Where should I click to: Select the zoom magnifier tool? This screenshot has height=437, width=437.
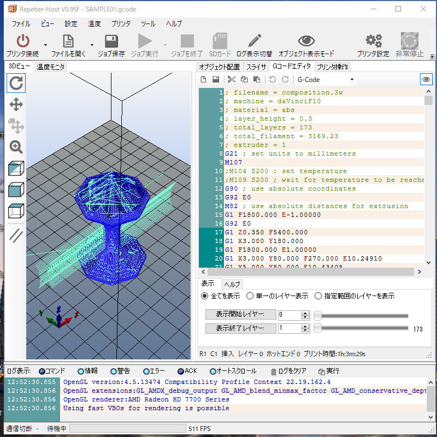point(16,147)
